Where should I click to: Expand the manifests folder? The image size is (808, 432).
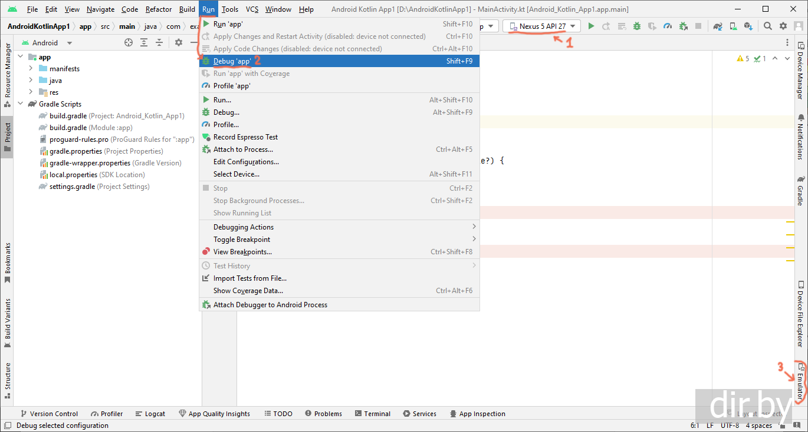click(31, 69)
